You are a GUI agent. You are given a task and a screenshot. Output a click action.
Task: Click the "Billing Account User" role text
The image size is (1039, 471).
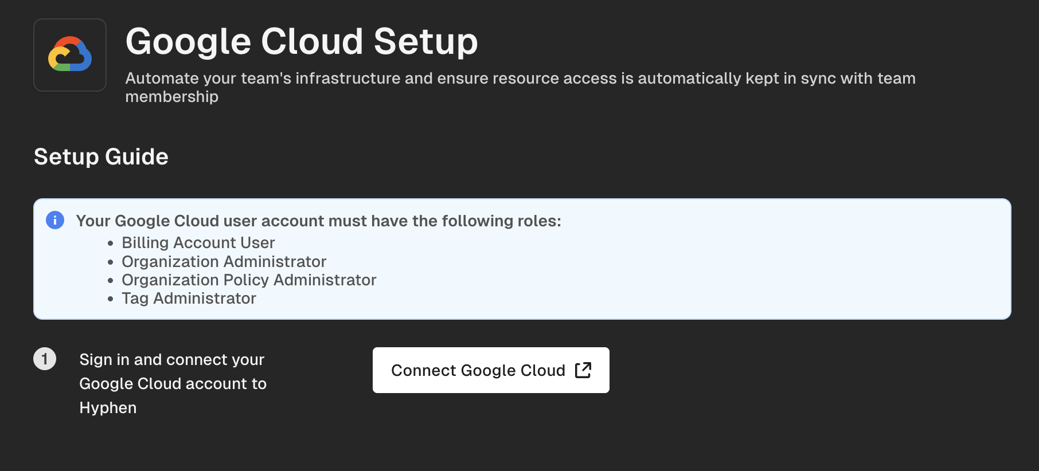point(198,242)
